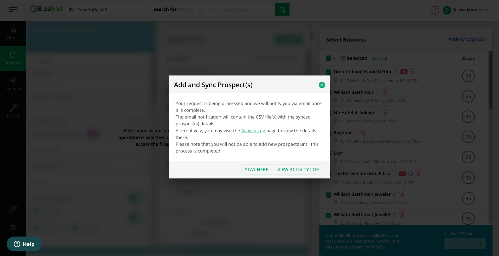The height and width of the screenshot is (256, 499).
Task: Click HubSpot icon for Raydoor
Action: [363, 132]
